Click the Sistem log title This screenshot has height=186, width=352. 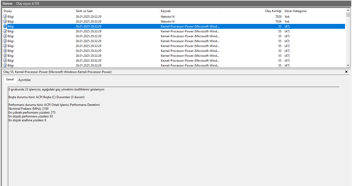click(7, 4)
